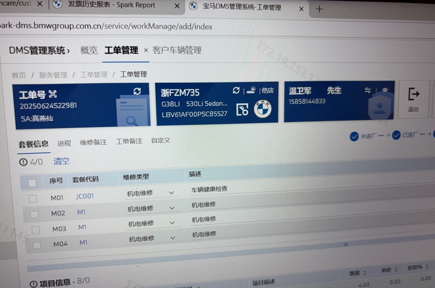
Task: Open the M1 code link in row M03
Action: [x=83, y=227]
